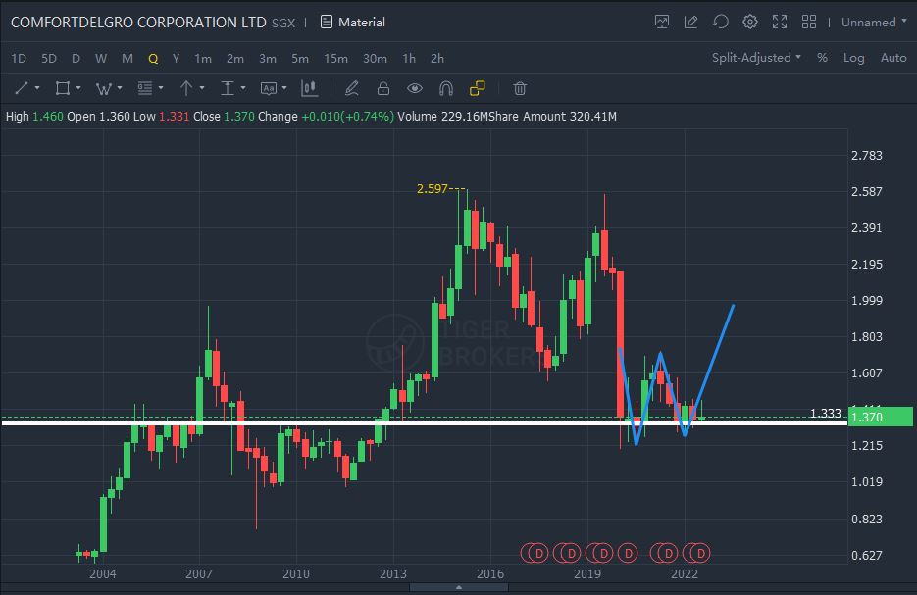Switch to 1h interval
The height and width of the screenshot is (595, 917).
(x=409, y=59)
